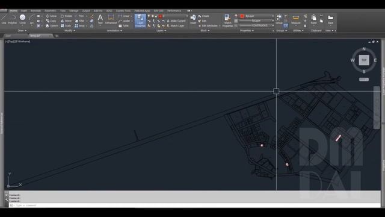Activate the Trim command

[79, 16]
